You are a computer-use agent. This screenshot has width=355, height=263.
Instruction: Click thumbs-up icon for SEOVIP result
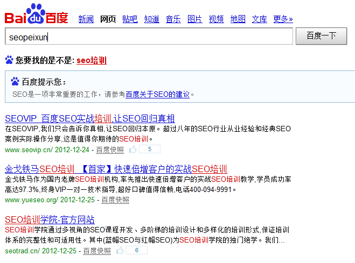134,150
